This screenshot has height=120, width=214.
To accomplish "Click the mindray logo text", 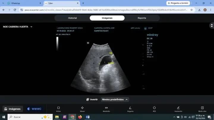I will click(152, 35).
